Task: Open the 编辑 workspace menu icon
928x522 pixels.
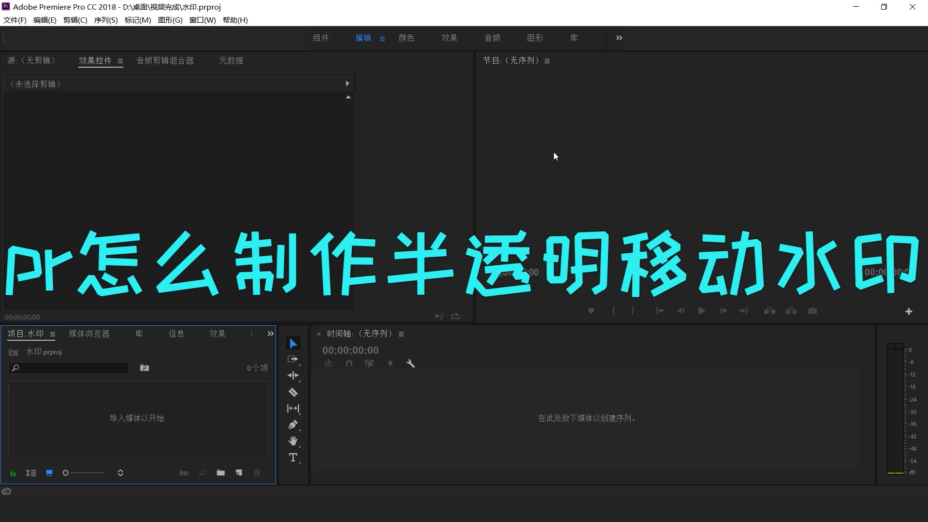Action: [382, 39]
